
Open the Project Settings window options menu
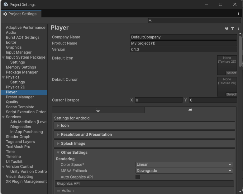tap(238, 14)
